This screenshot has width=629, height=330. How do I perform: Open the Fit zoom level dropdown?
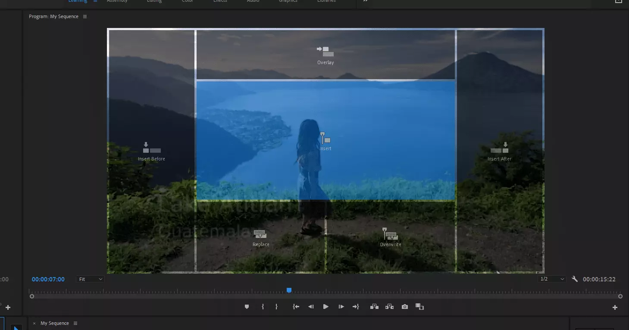pos(90,279)
